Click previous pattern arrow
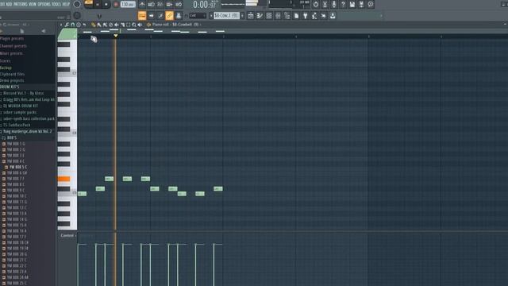 click(x=211, y=16)
